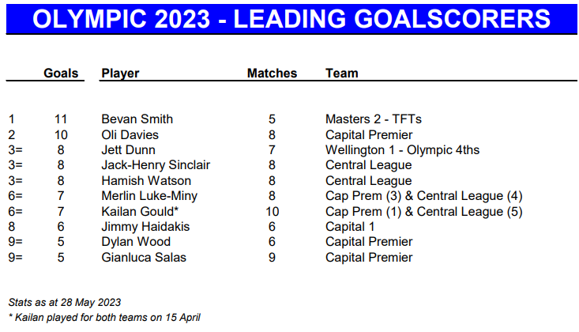The image size is (579, 332).
Task: Click the Olympic 2023 Leading Goalscorers title
Action: click(289, 17)
